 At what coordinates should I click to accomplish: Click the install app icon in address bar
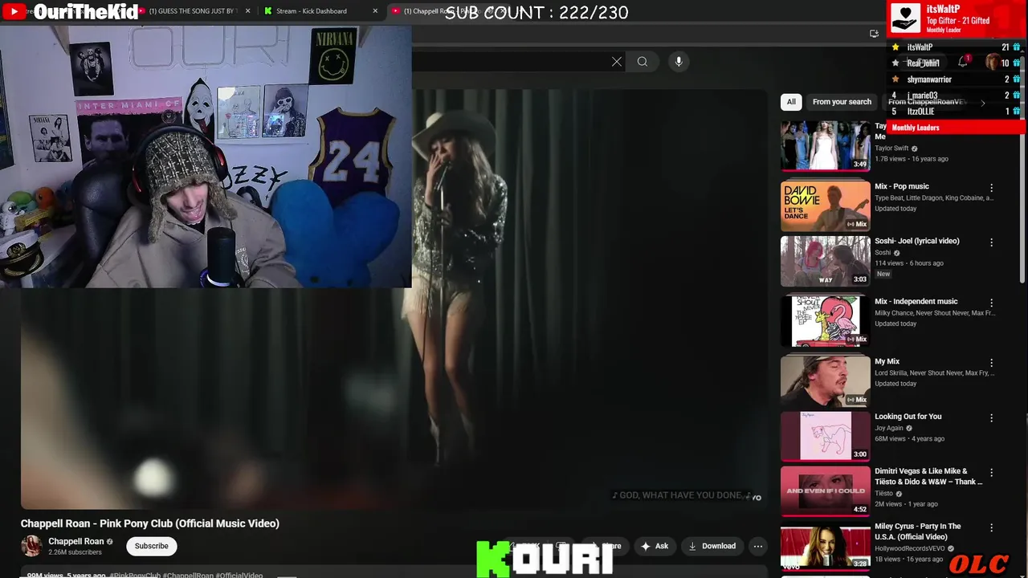pyautogui.click(x=874, y=34)
